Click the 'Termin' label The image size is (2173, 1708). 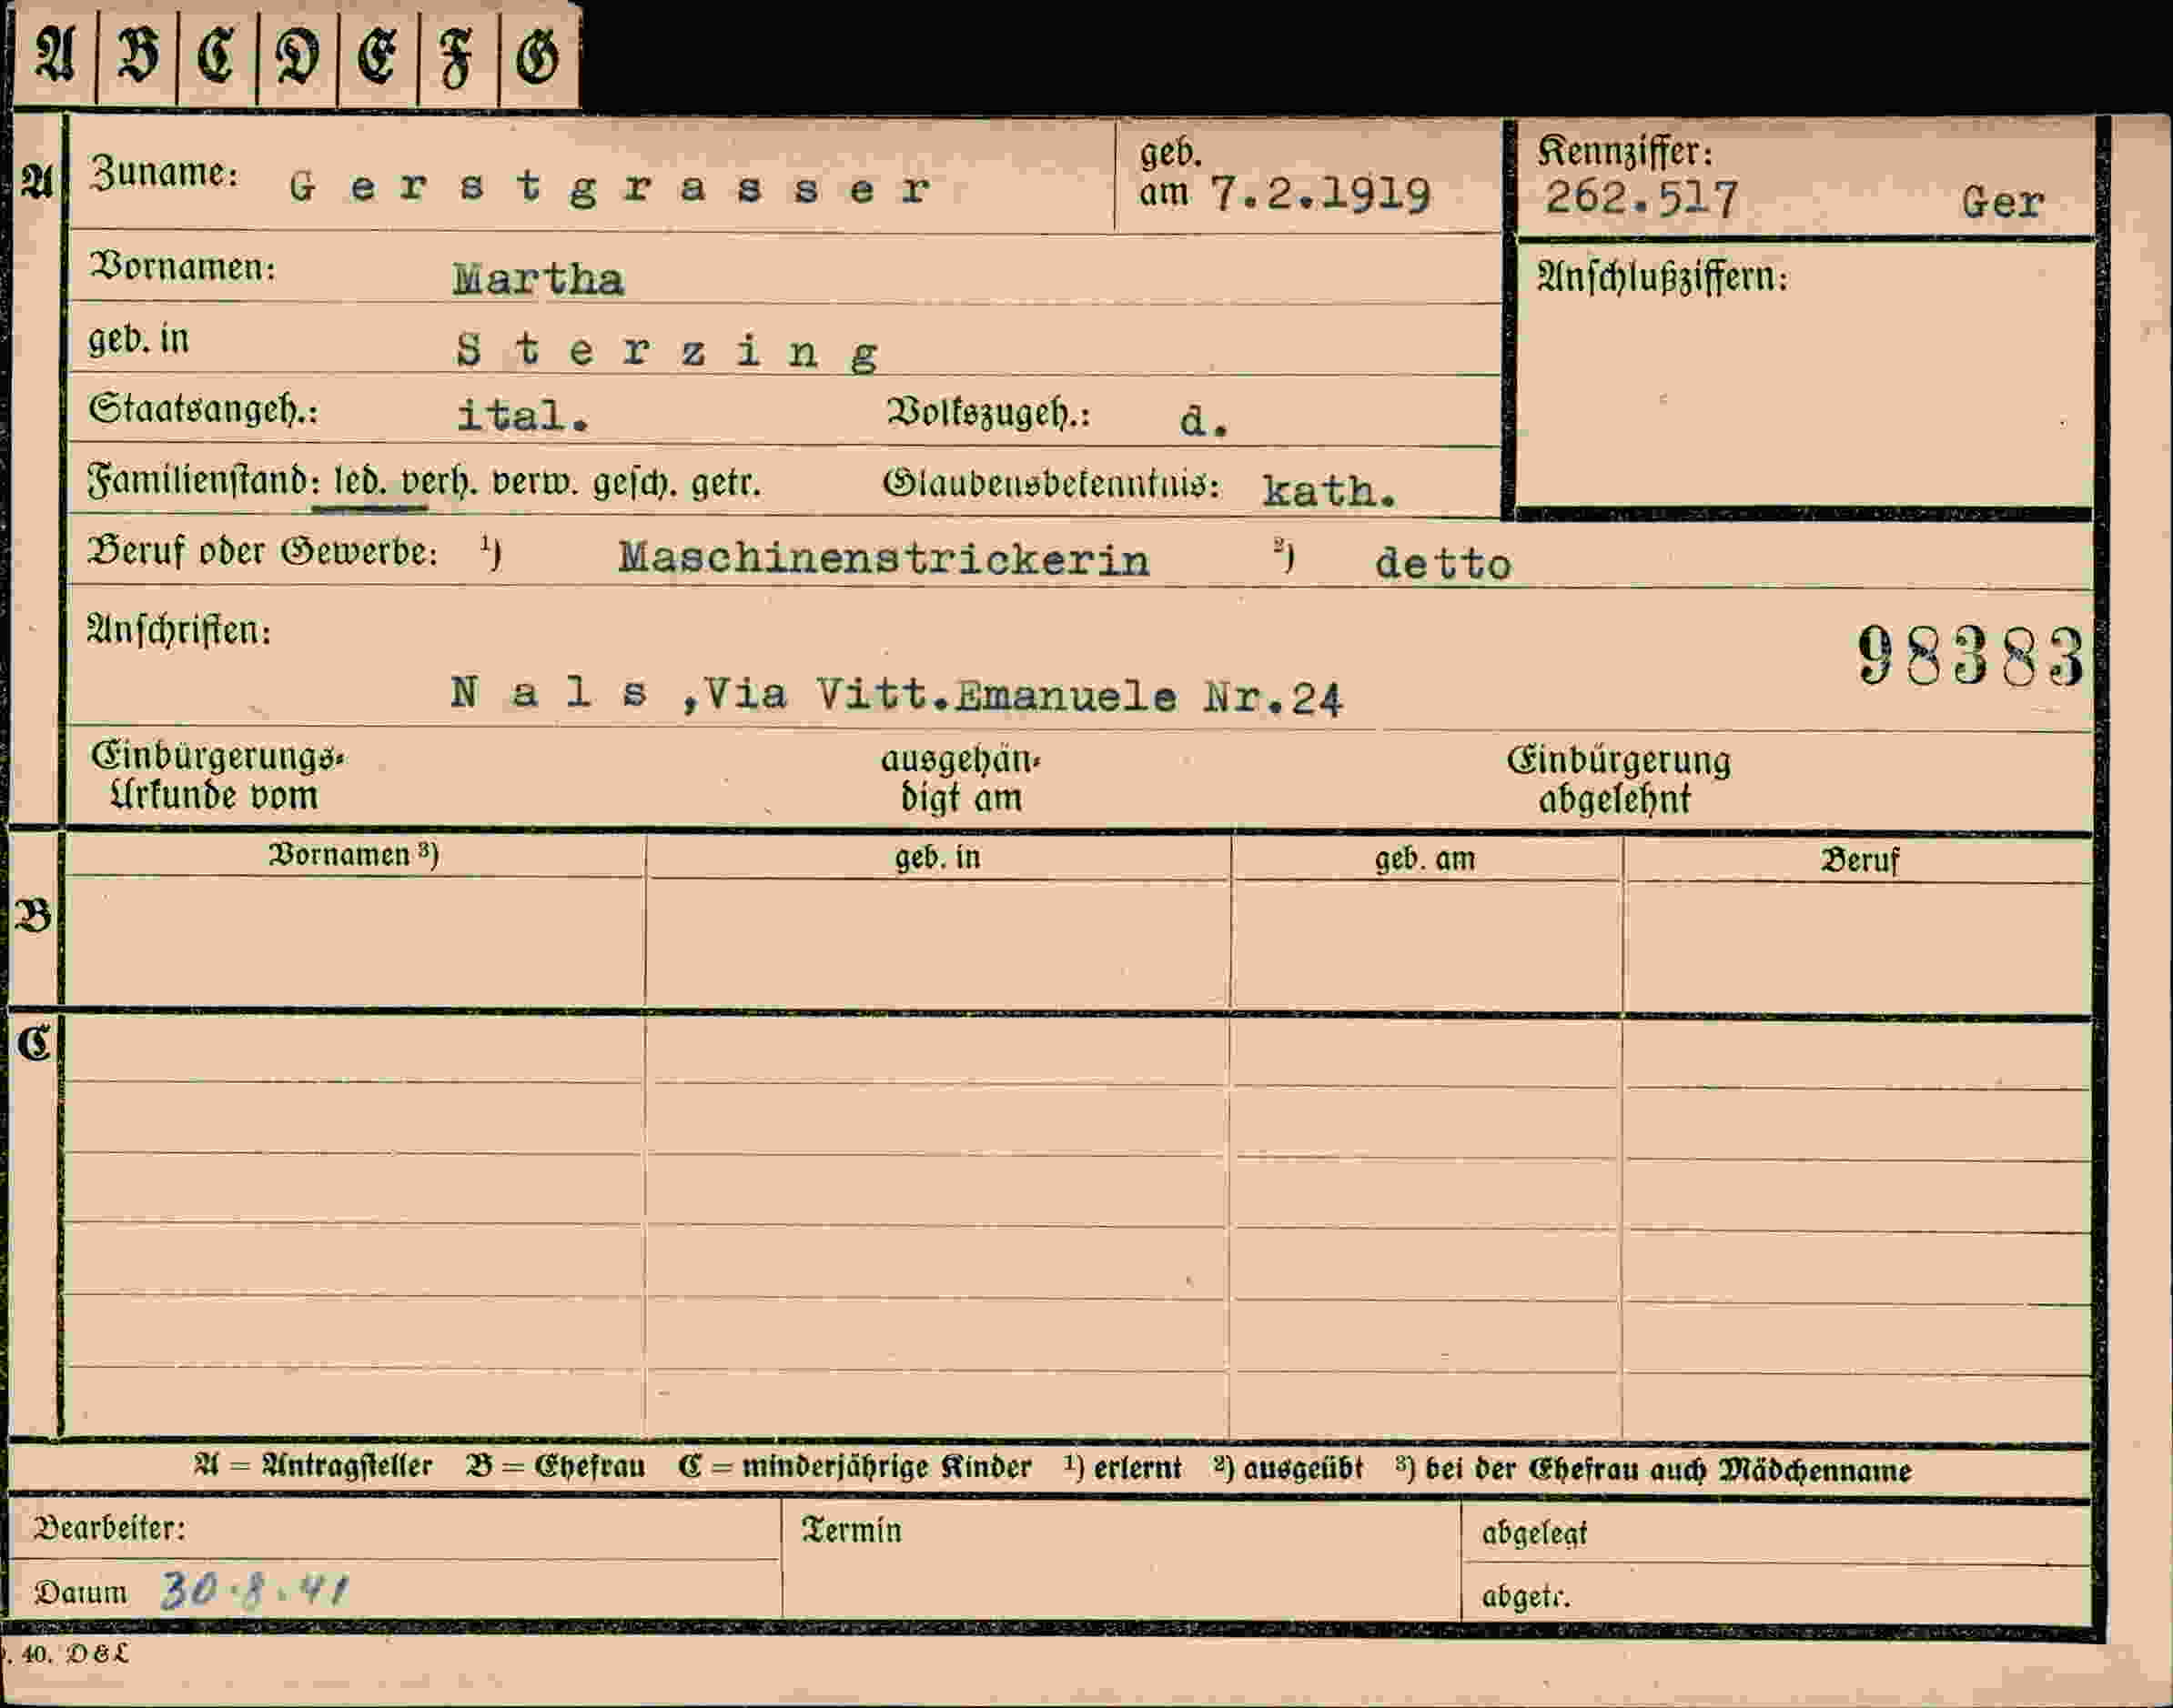852,1530
